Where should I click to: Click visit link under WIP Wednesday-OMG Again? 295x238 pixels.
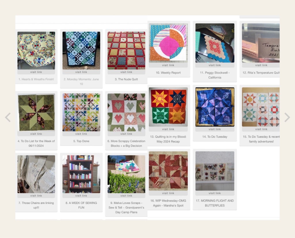[168, 193]
